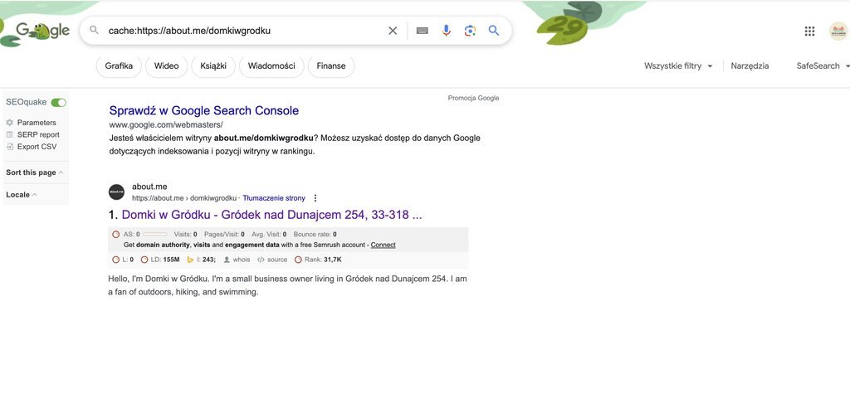The height and width of the screenshot is (413, 850).
Task: Click the SERP report link
Action: point(38,135)
